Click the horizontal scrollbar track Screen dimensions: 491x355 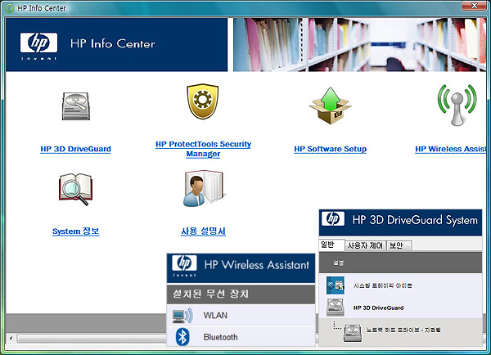pos(92,338)
